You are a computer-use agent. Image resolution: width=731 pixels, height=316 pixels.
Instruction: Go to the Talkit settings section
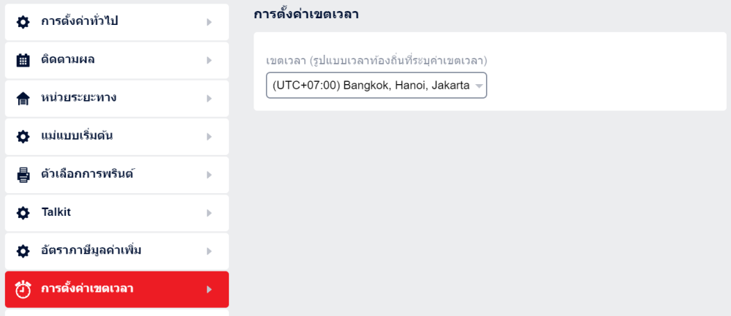56,212
